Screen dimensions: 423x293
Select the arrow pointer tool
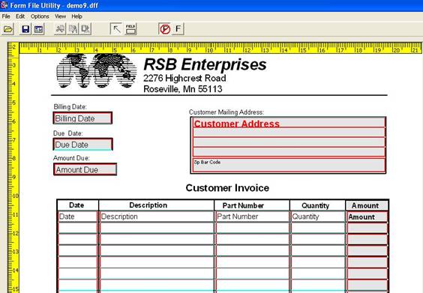[x=116, y=28]
